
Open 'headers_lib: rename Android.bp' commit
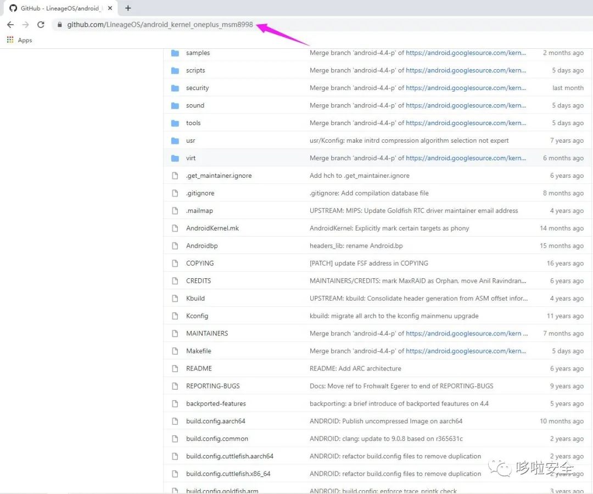(x=356, y=246)
